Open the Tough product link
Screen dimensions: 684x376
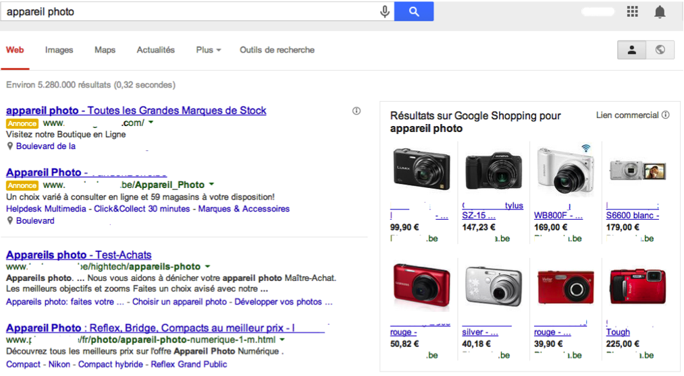pyautogui.click(x=618, y=332)
